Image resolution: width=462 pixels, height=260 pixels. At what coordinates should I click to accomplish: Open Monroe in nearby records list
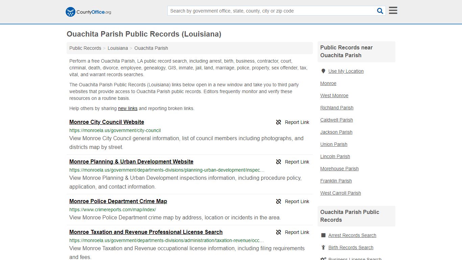pos(328,83)
